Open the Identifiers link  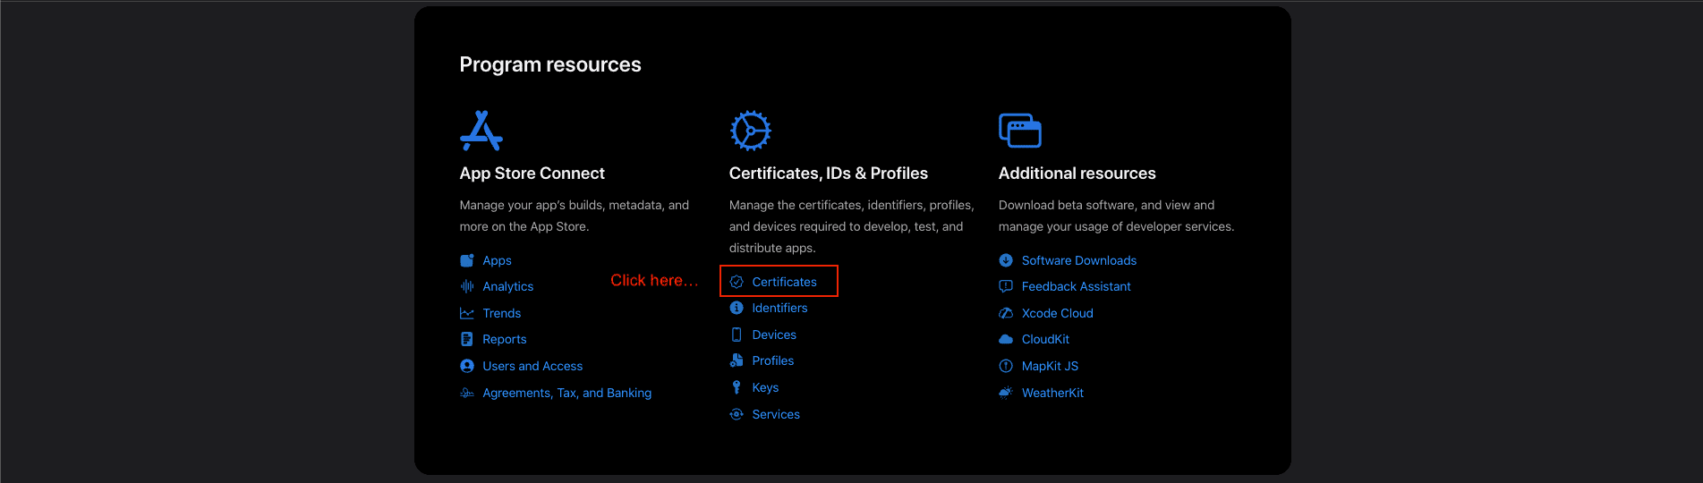pos(779,308)
